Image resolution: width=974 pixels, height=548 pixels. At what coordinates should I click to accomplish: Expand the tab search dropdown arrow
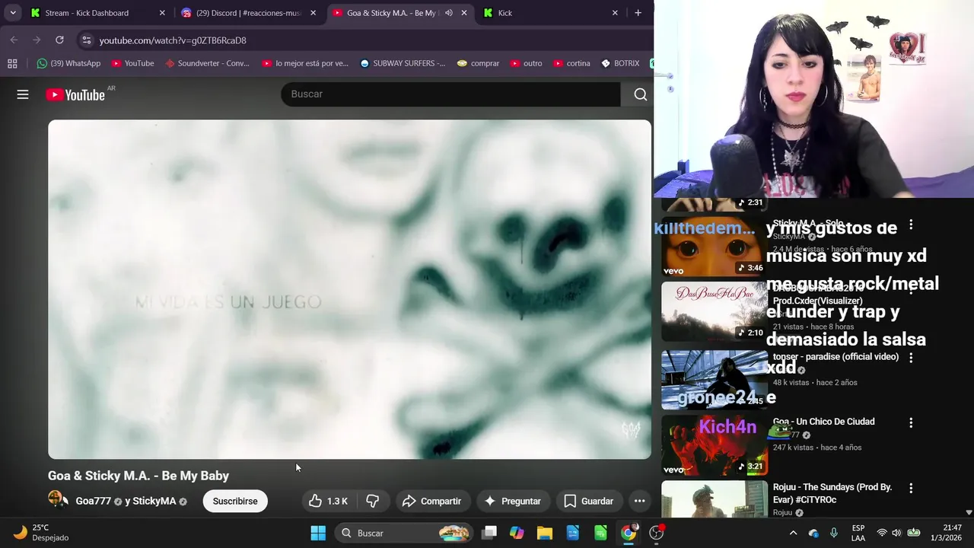pyautogui.click(x=13, y=13)
